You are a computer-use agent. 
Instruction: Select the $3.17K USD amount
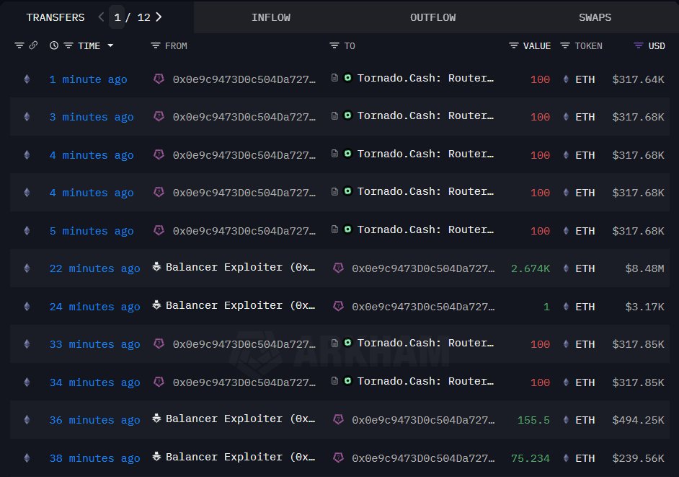point(644,307)
